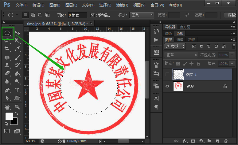The width and height of the screenshot is (238, 145).
Task: Open the tool preset picker arrow
Action: [17, 15]
